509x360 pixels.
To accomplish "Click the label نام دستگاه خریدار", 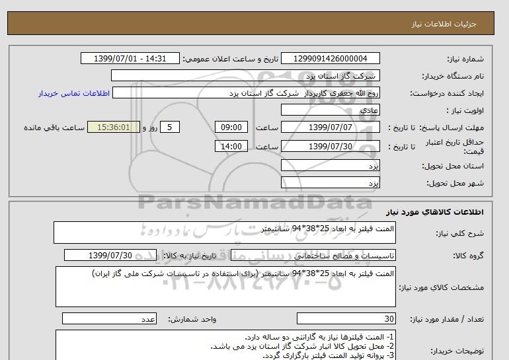I will [x=453, y=76].
